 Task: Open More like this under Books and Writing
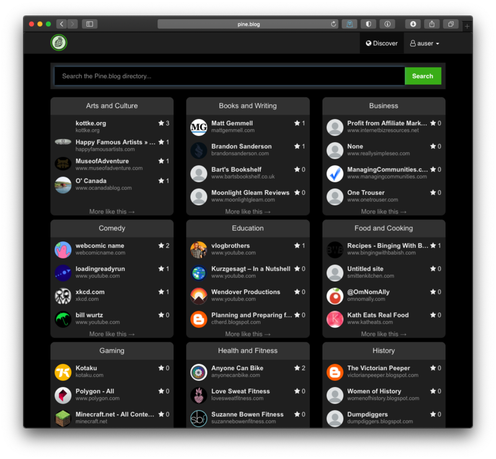(x=247, y=212)
